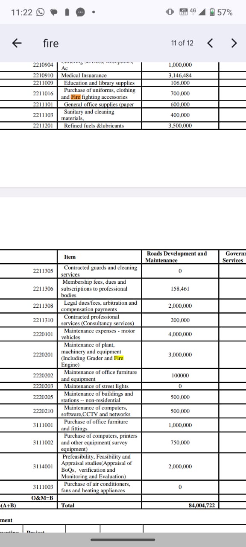Select 'Maintenance of street lights' text
The width and height of the screenshot is (246, 547).
click(x=96, y=386)
